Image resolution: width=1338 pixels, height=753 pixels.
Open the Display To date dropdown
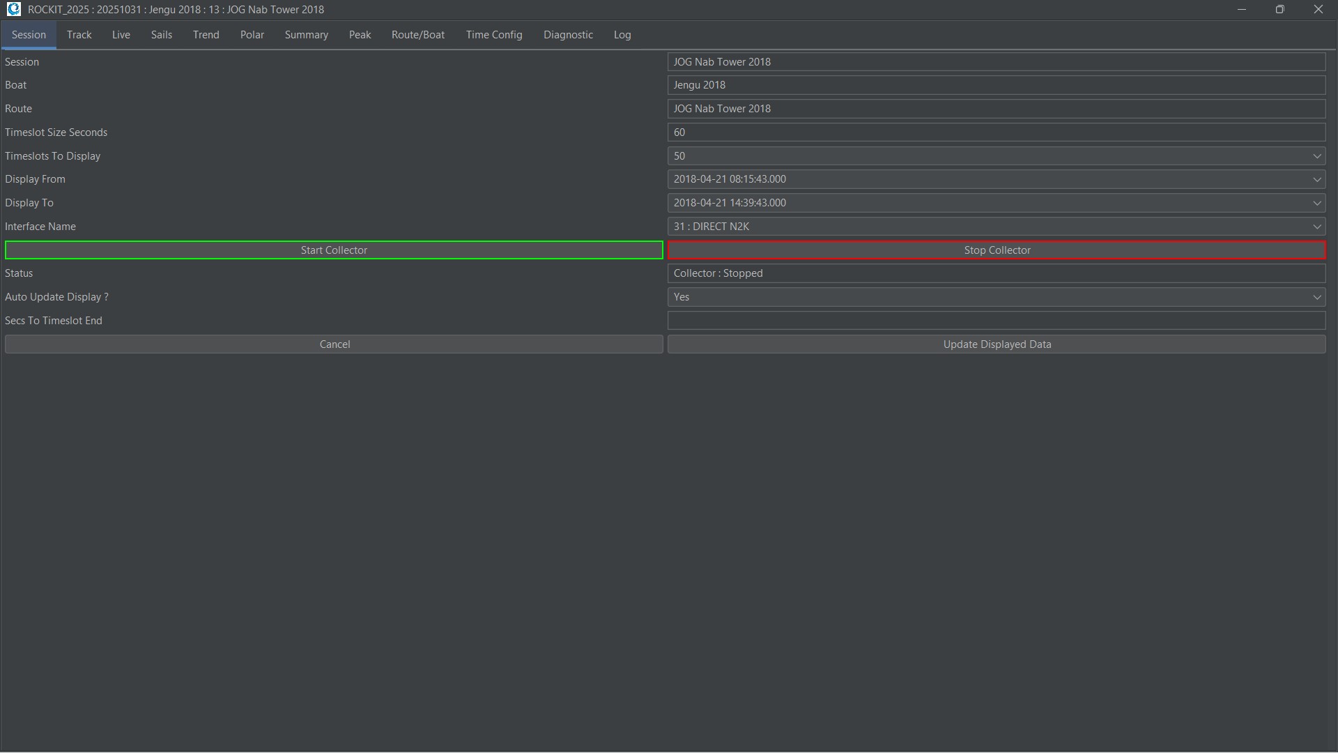(x=1316, y=203)
